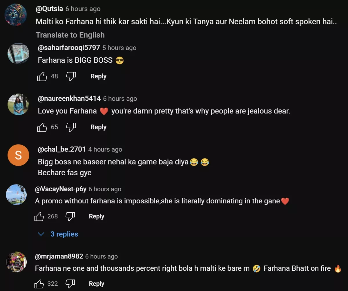The height and width of the screenshot is (291, 348).
Task: Reply to @mrjaman8982's comment
Action: click(97, 284)
